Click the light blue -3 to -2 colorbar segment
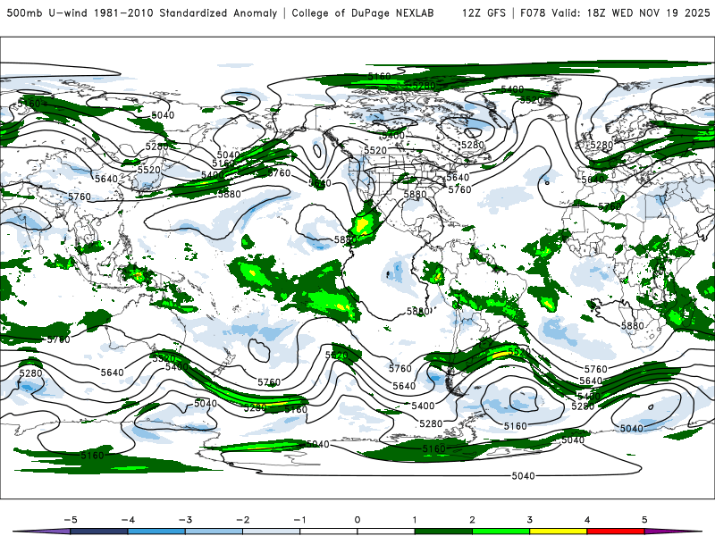 coord(214,532)
